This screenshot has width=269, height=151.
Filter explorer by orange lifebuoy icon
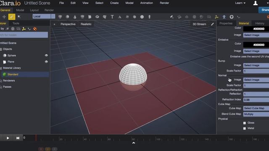35,29
